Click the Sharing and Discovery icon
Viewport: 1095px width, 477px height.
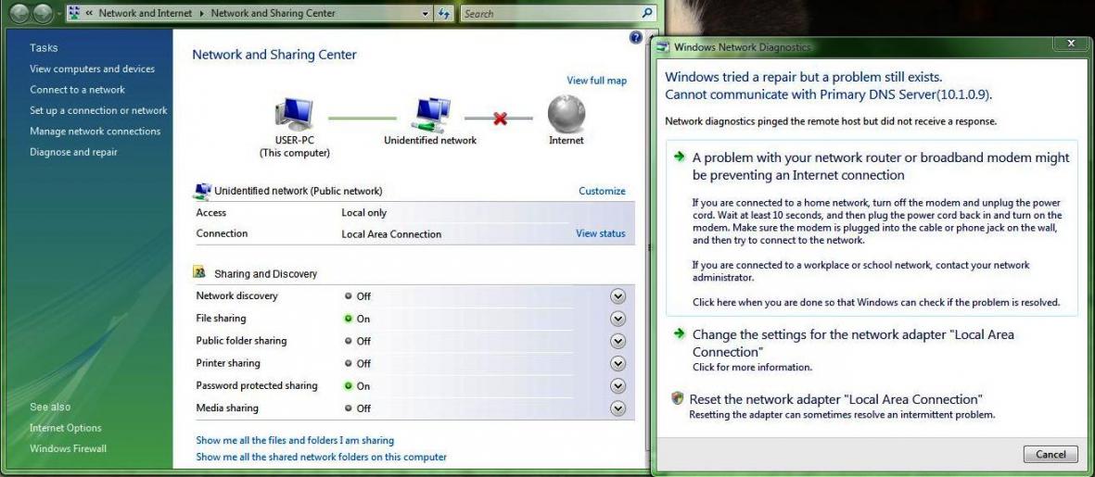[200, 272]
